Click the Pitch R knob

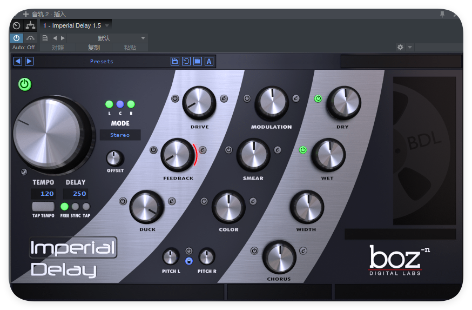[206, 257]
